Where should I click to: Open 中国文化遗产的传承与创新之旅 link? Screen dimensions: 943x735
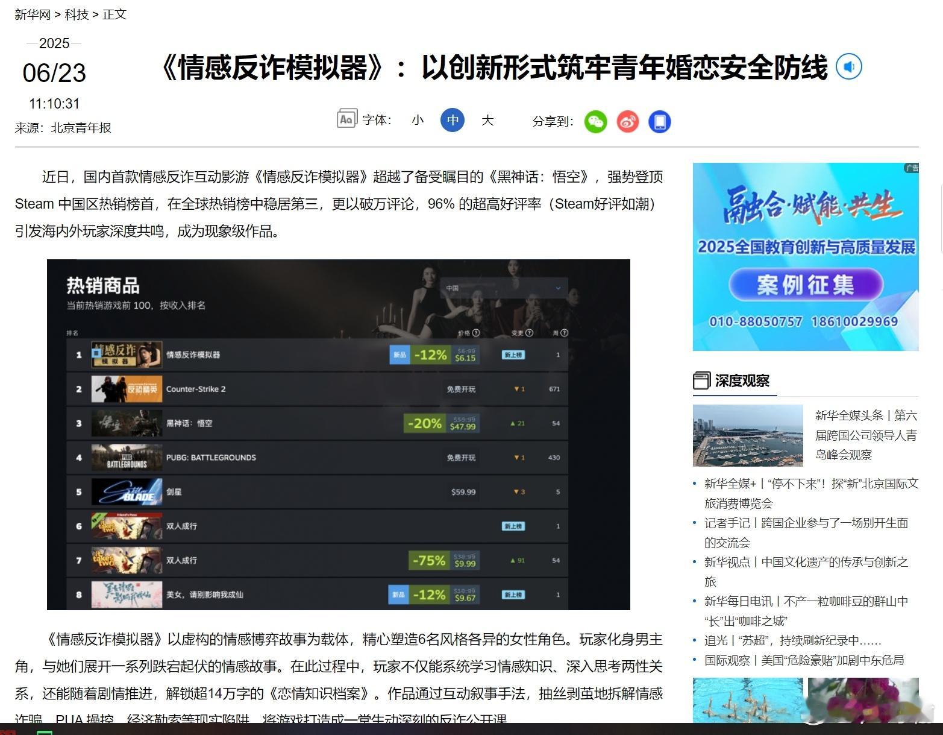pyautogui.click(x=806, y=572)
